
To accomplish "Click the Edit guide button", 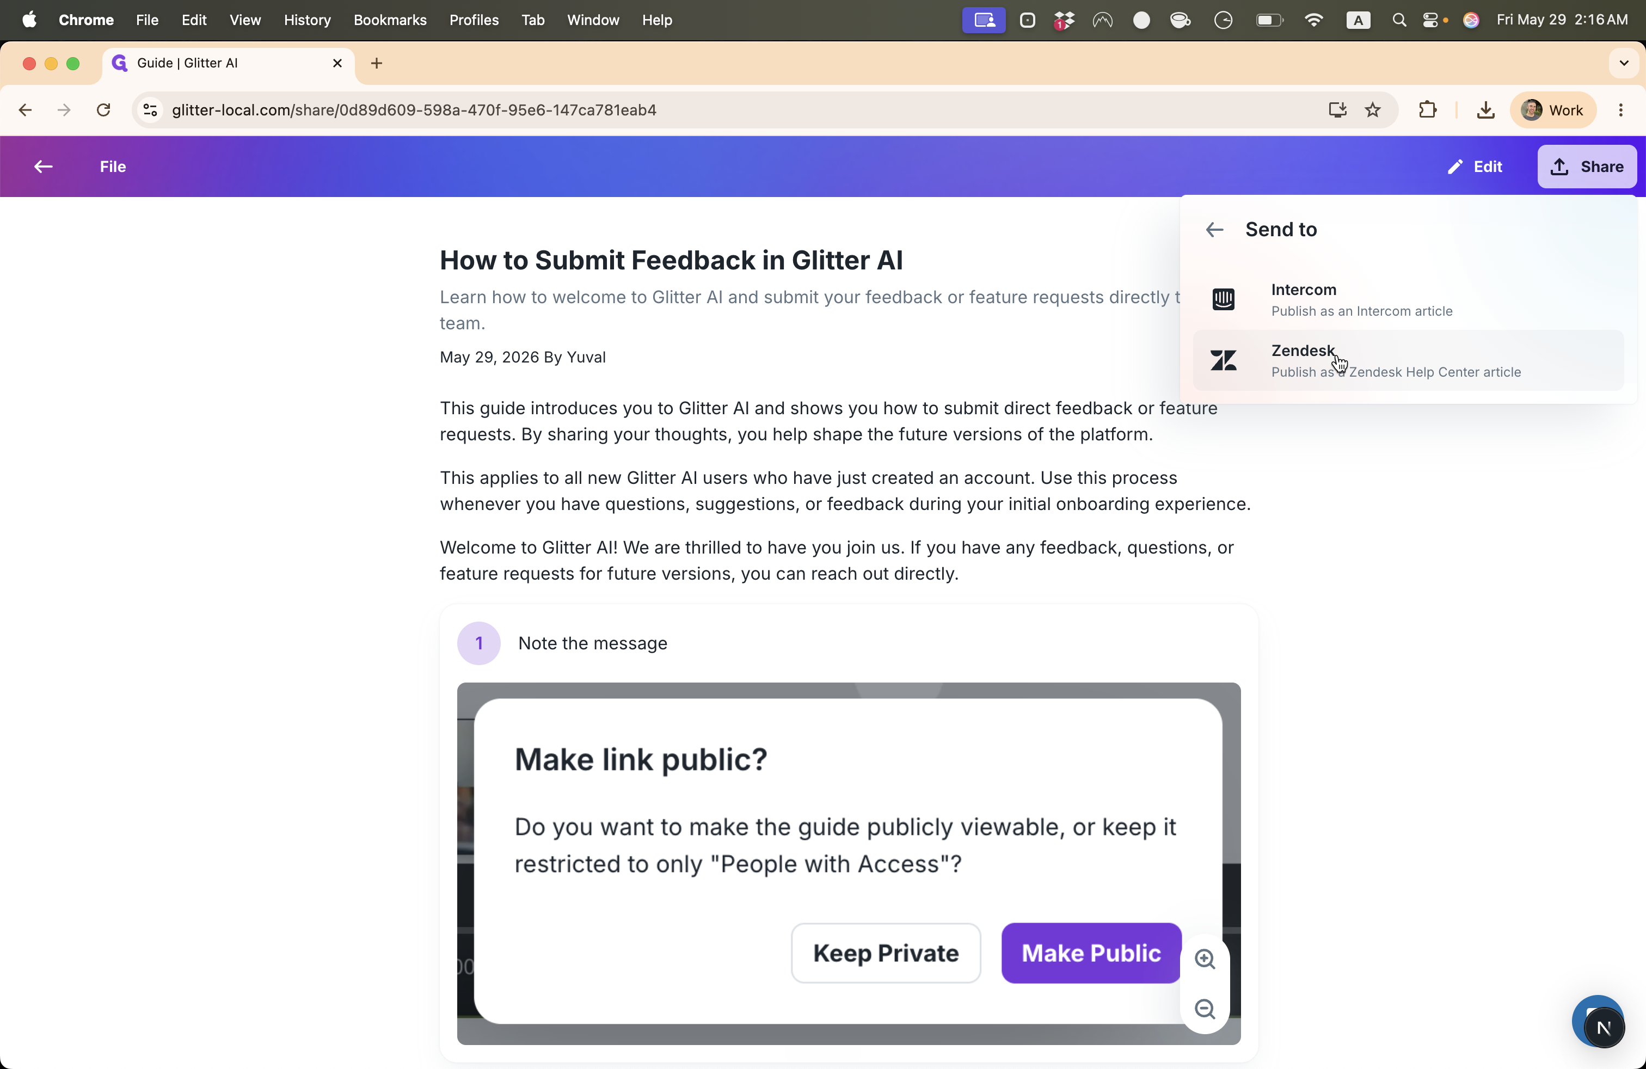I will click(x=1475, y=167).
